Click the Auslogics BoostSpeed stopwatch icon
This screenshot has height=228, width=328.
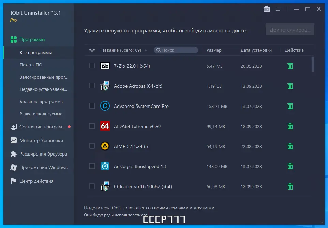coord(105,166)
